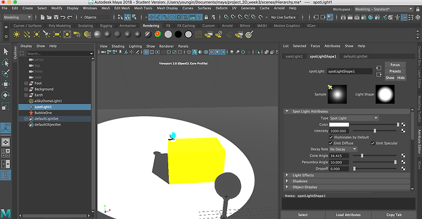Click the Intensity attribute map button
The height and width of the screenshot is (219, 422).
pyautogui.click(x=403, y=131)
